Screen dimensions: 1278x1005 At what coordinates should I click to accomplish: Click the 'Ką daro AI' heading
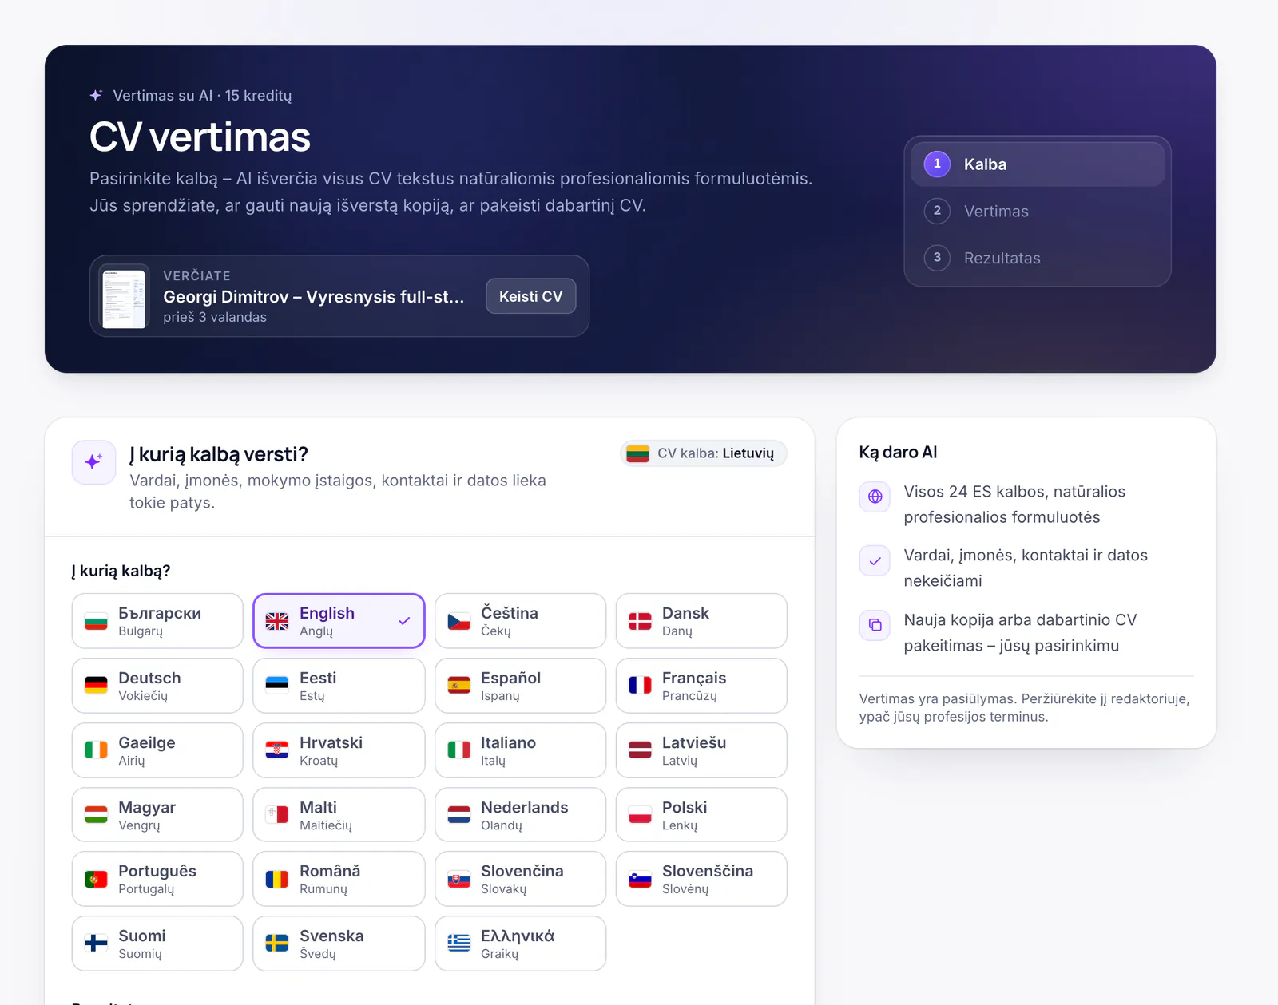click(x=898, y=453)
